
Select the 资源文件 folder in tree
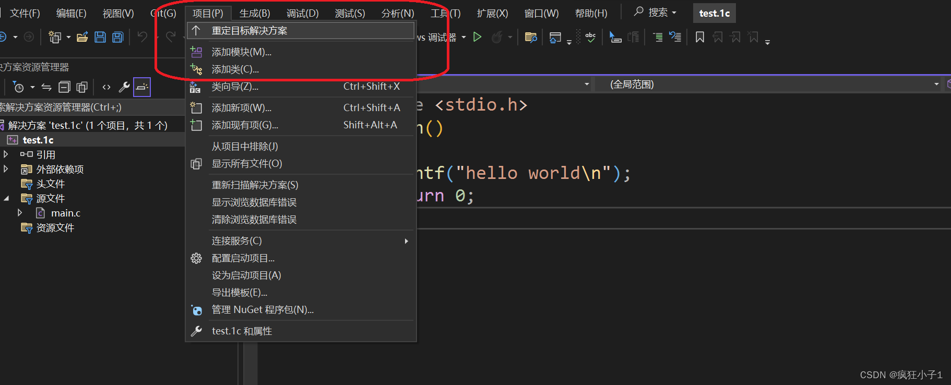click(55, 227)
